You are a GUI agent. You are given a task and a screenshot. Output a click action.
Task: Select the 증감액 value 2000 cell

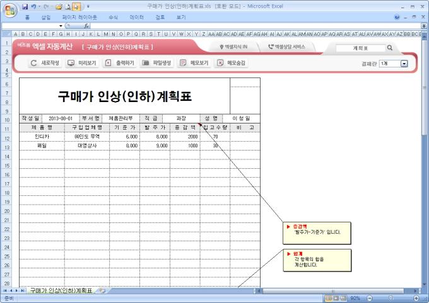point(185,137)
